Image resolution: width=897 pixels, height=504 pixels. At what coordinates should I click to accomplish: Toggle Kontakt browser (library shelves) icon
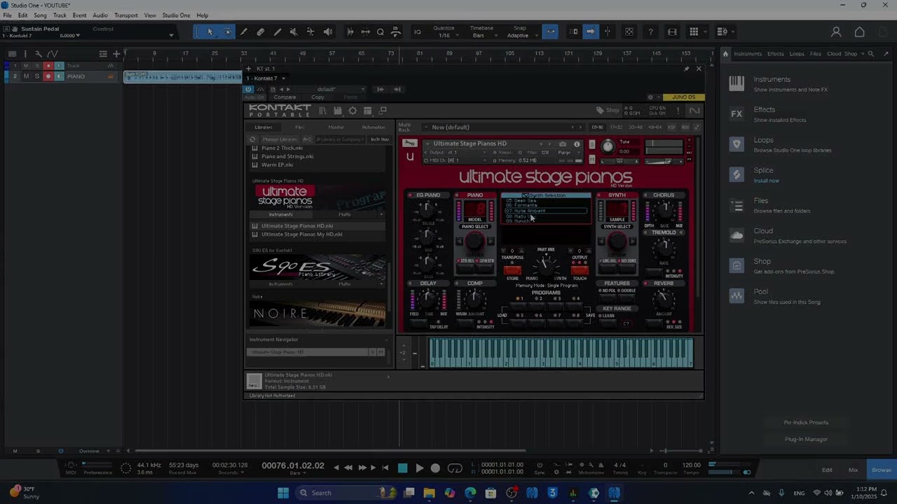(323, 111)
